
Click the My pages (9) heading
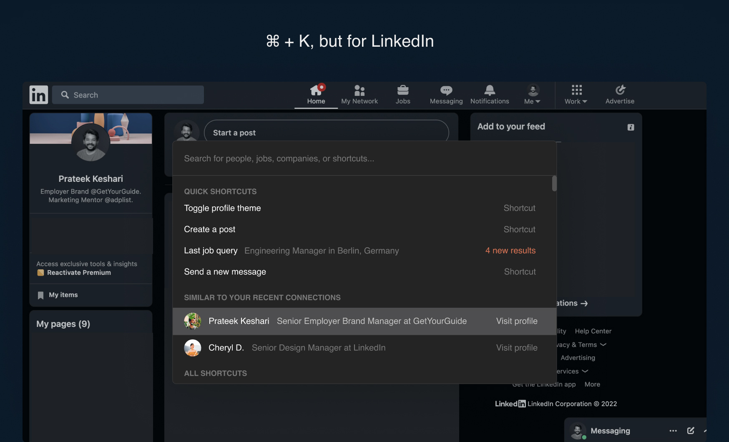[63, 324]
